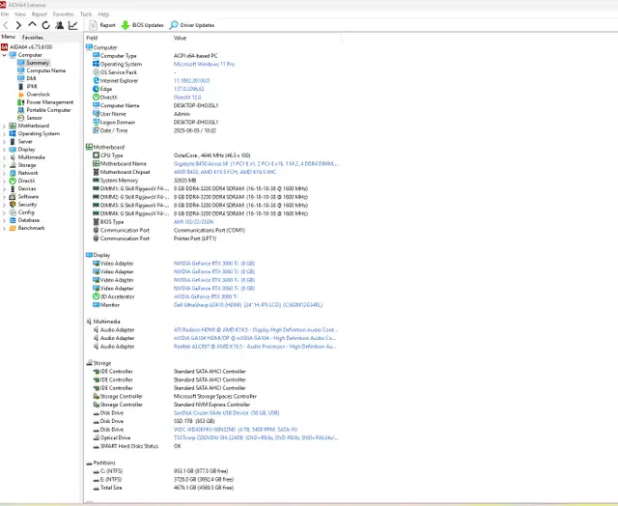
Task: Click the System Memory row icon
Action: tap(96, 181)
